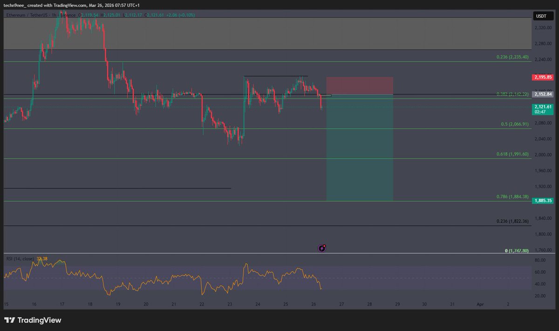Open the purple lightning event marker

click(322, 248)
